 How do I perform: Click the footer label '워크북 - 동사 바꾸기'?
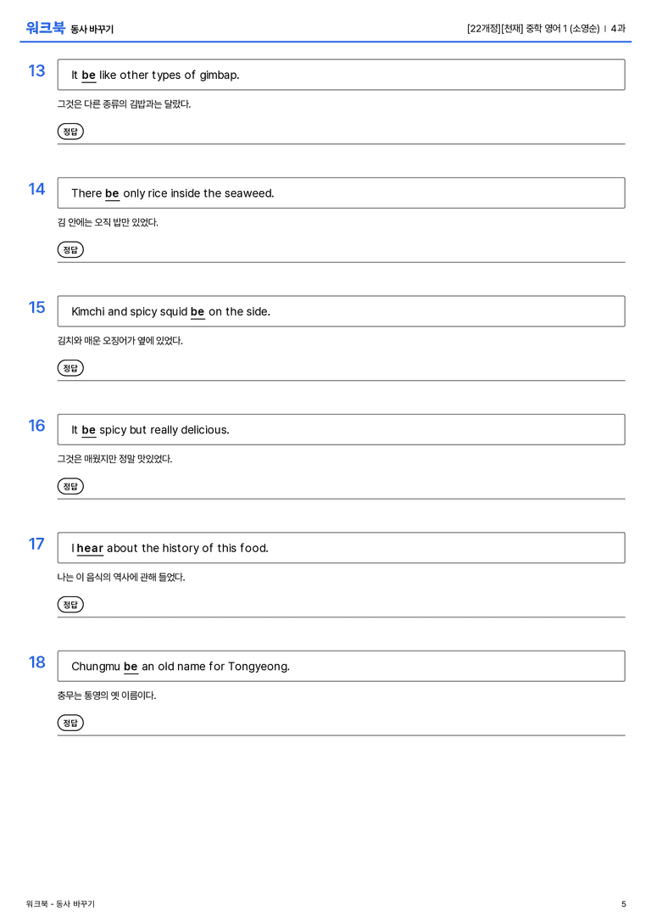[x=60, y=904]
